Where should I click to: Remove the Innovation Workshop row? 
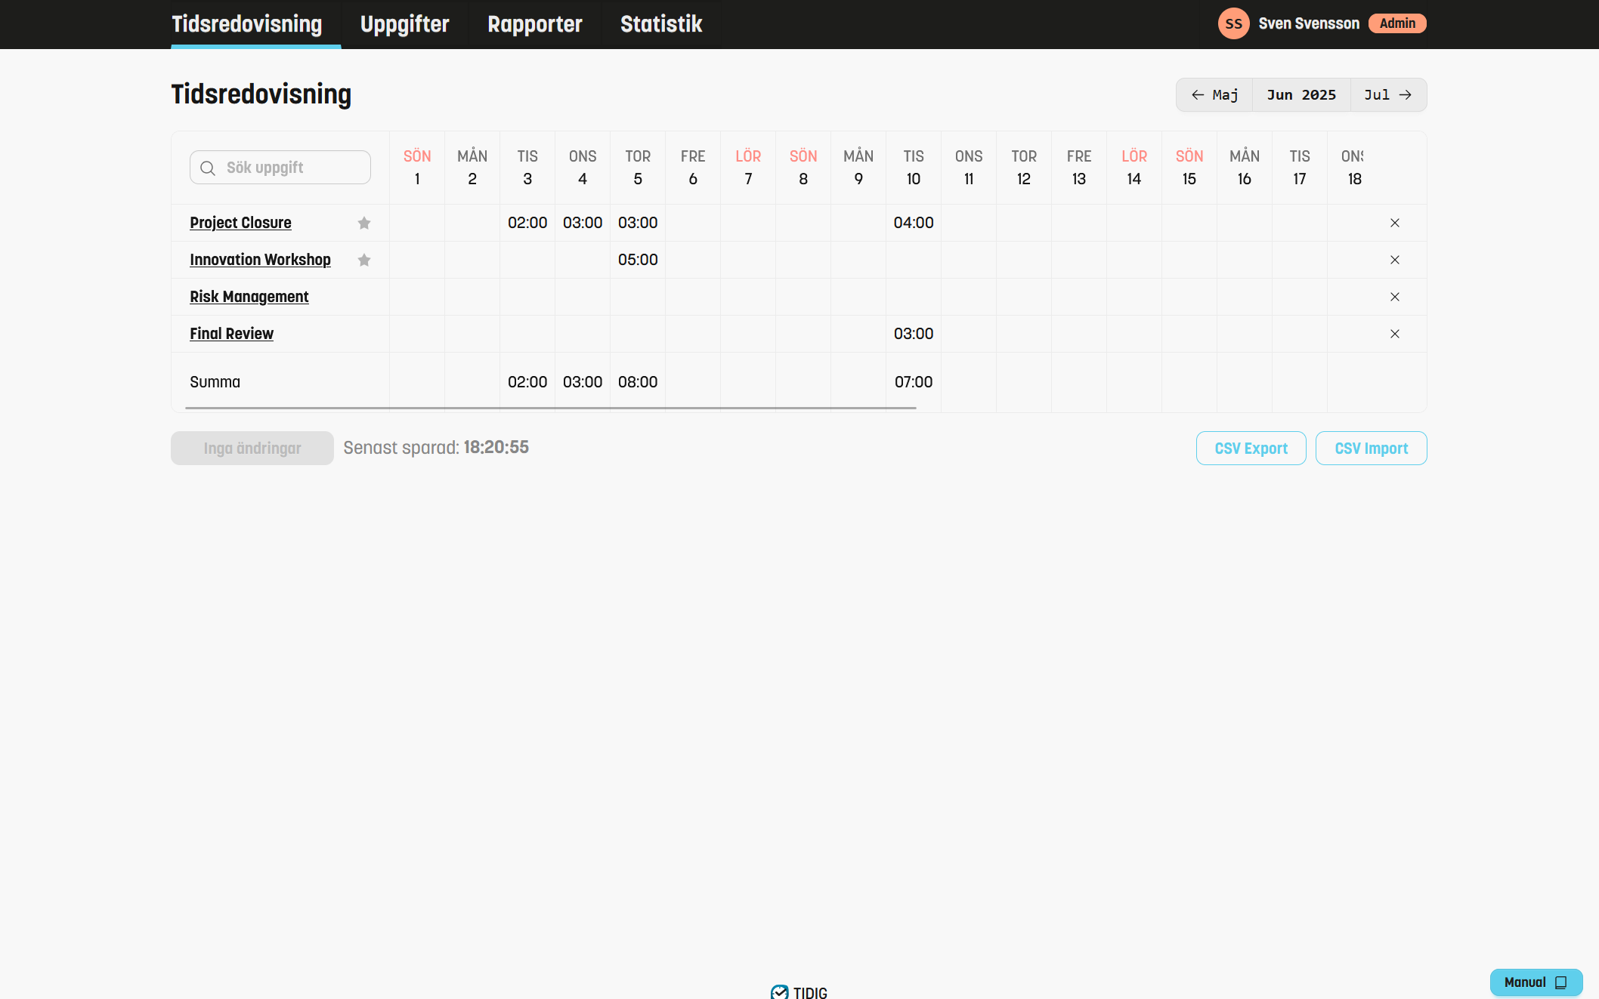[1395, 260]
